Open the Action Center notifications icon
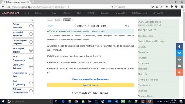 click(181, 101)
